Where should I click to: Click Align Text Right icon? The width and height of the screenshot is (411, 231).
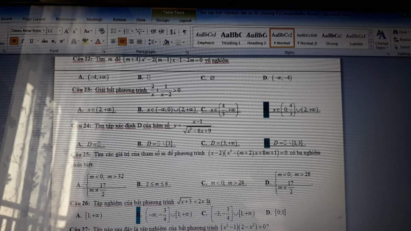[131, 41]
